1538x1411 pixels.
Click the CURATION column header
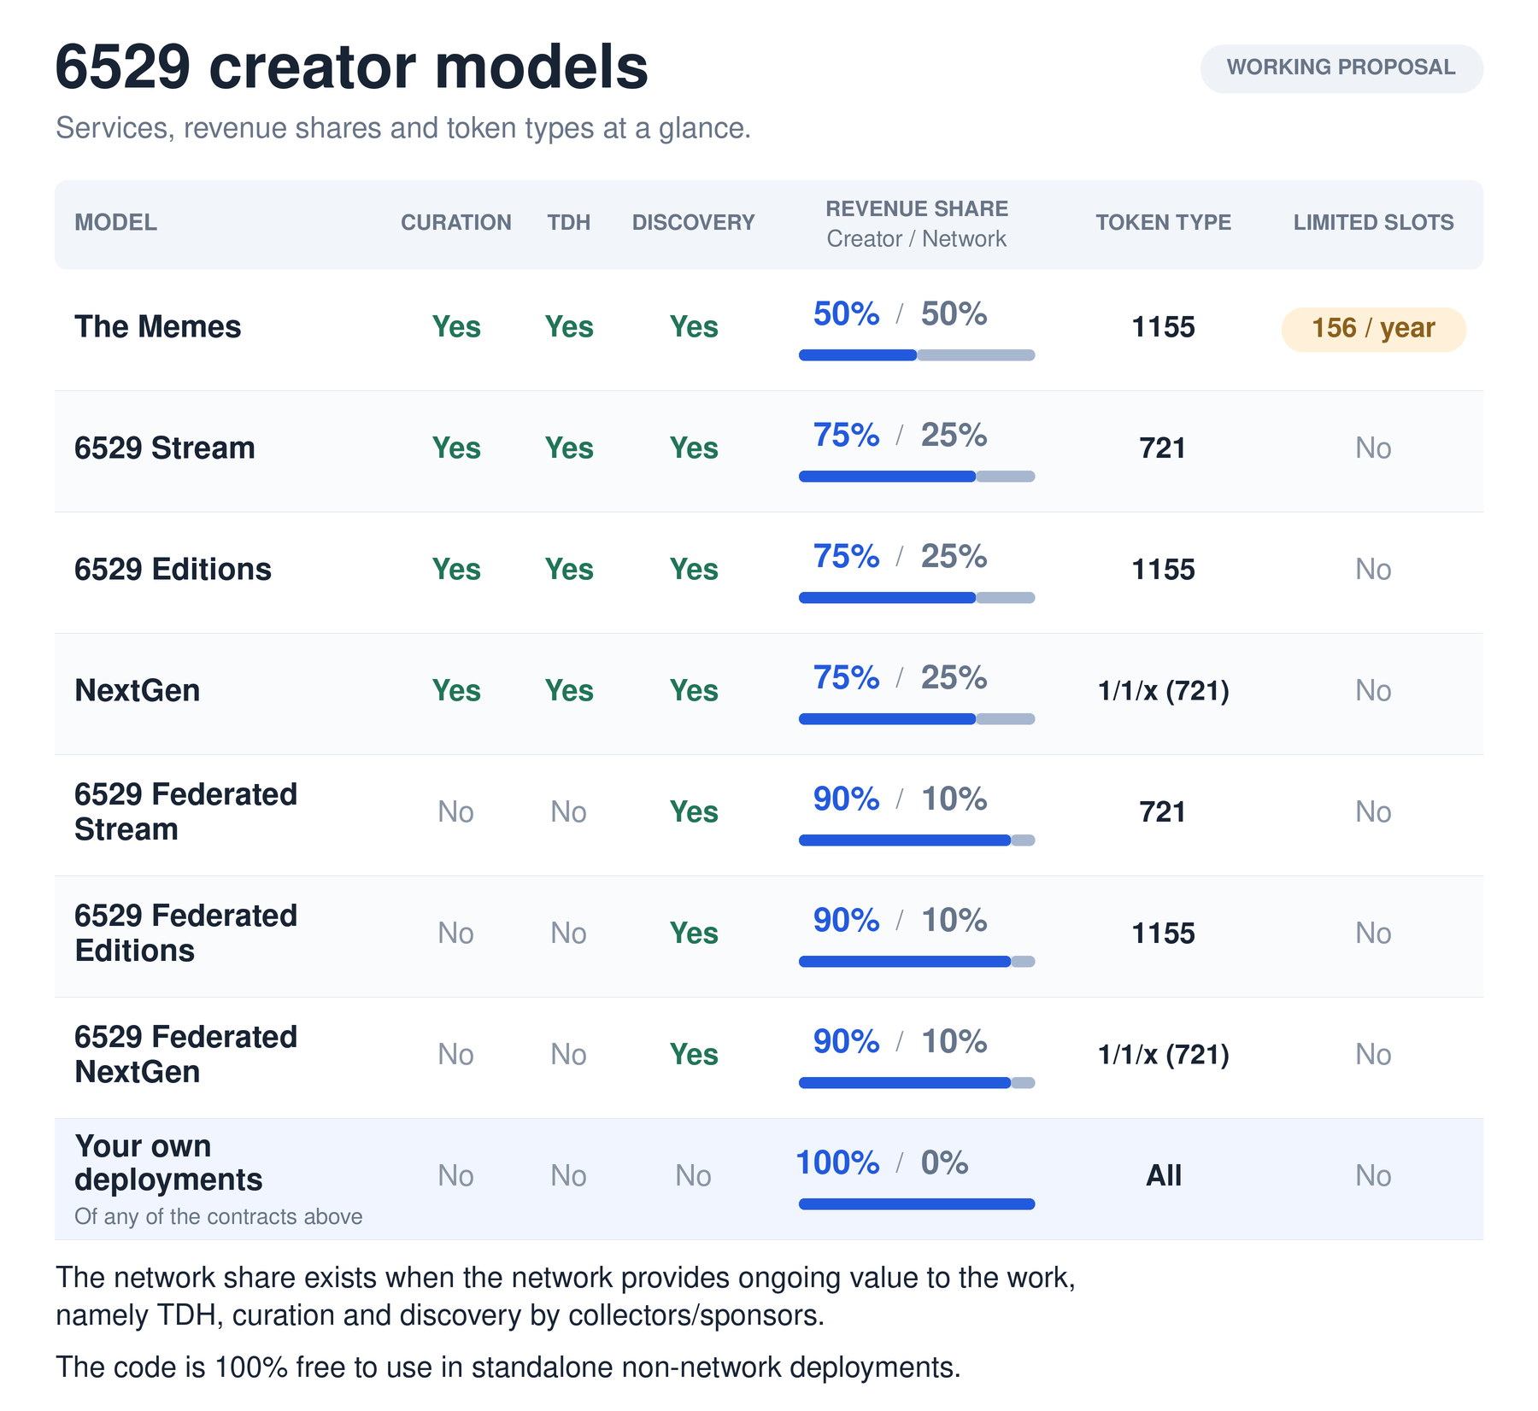tap(456, 223)
